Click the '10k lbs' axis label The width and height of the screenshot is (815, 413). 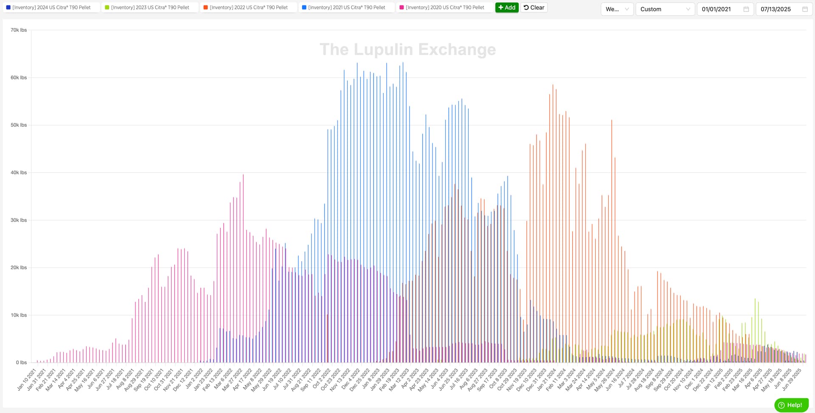19,315
